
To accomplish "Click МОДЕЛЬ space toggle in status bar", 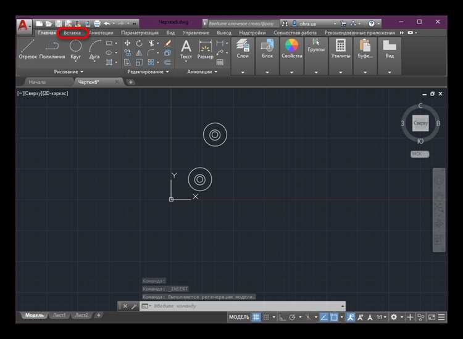I will (x=239, y=317).
